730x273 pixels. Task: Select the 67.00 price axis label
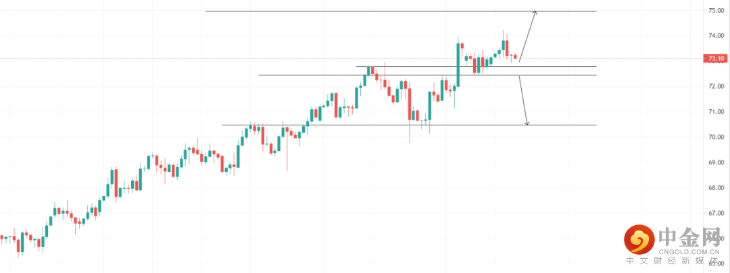pos(716,213)
